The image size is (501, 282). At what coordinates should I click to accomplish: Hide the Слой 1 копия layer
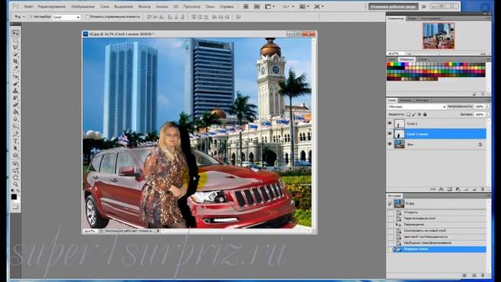pyautogui.click(x=390, y=134)
